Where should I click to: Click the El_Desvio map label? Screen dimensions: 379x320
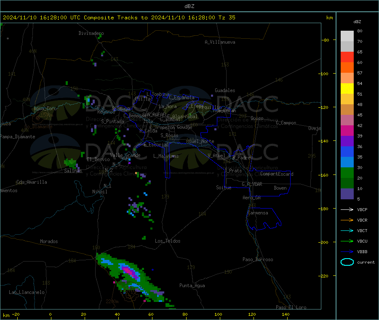coord(98,159)
